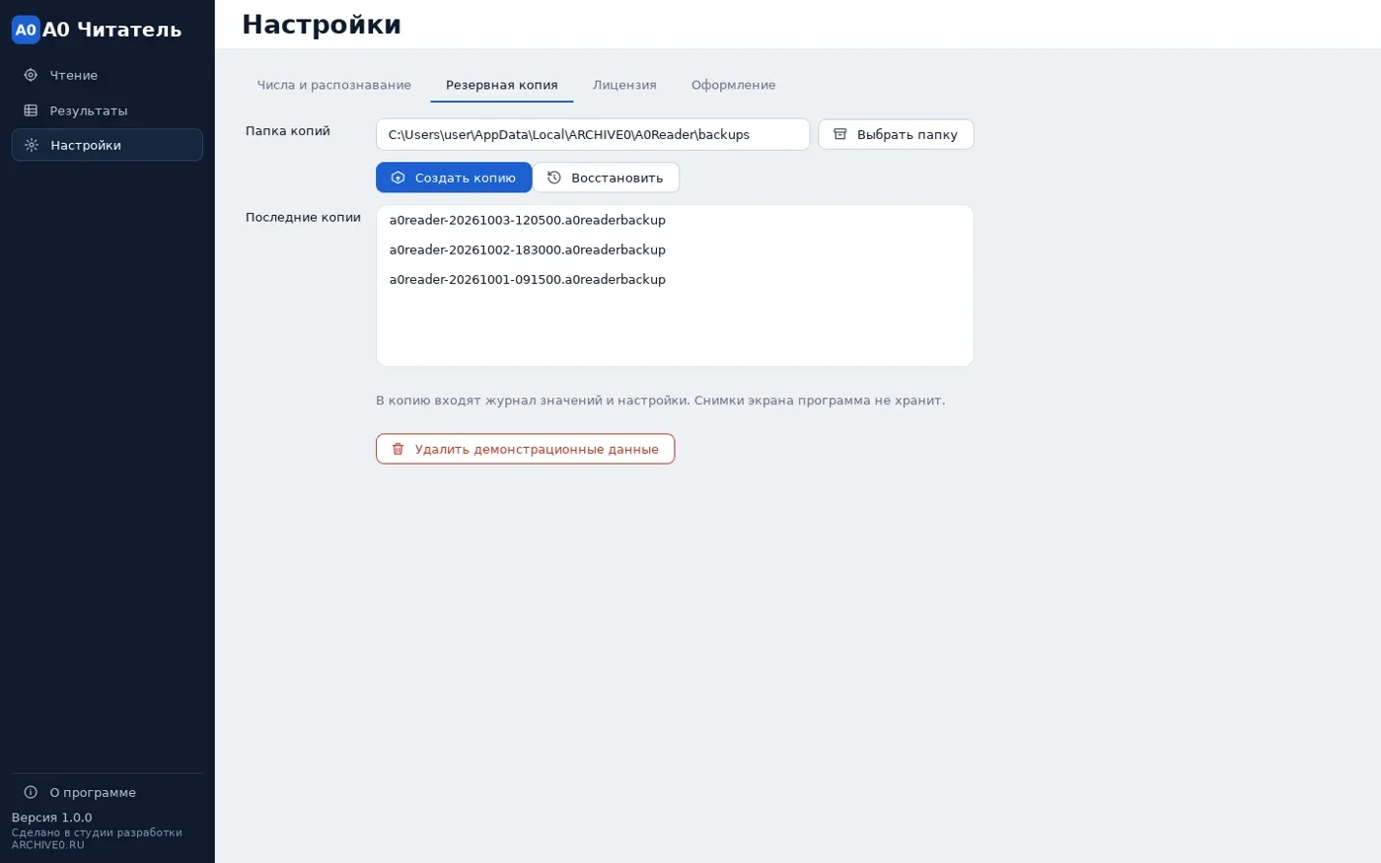Click the table icon beside Результаты
1381x863 pixels.
[31, 110]
